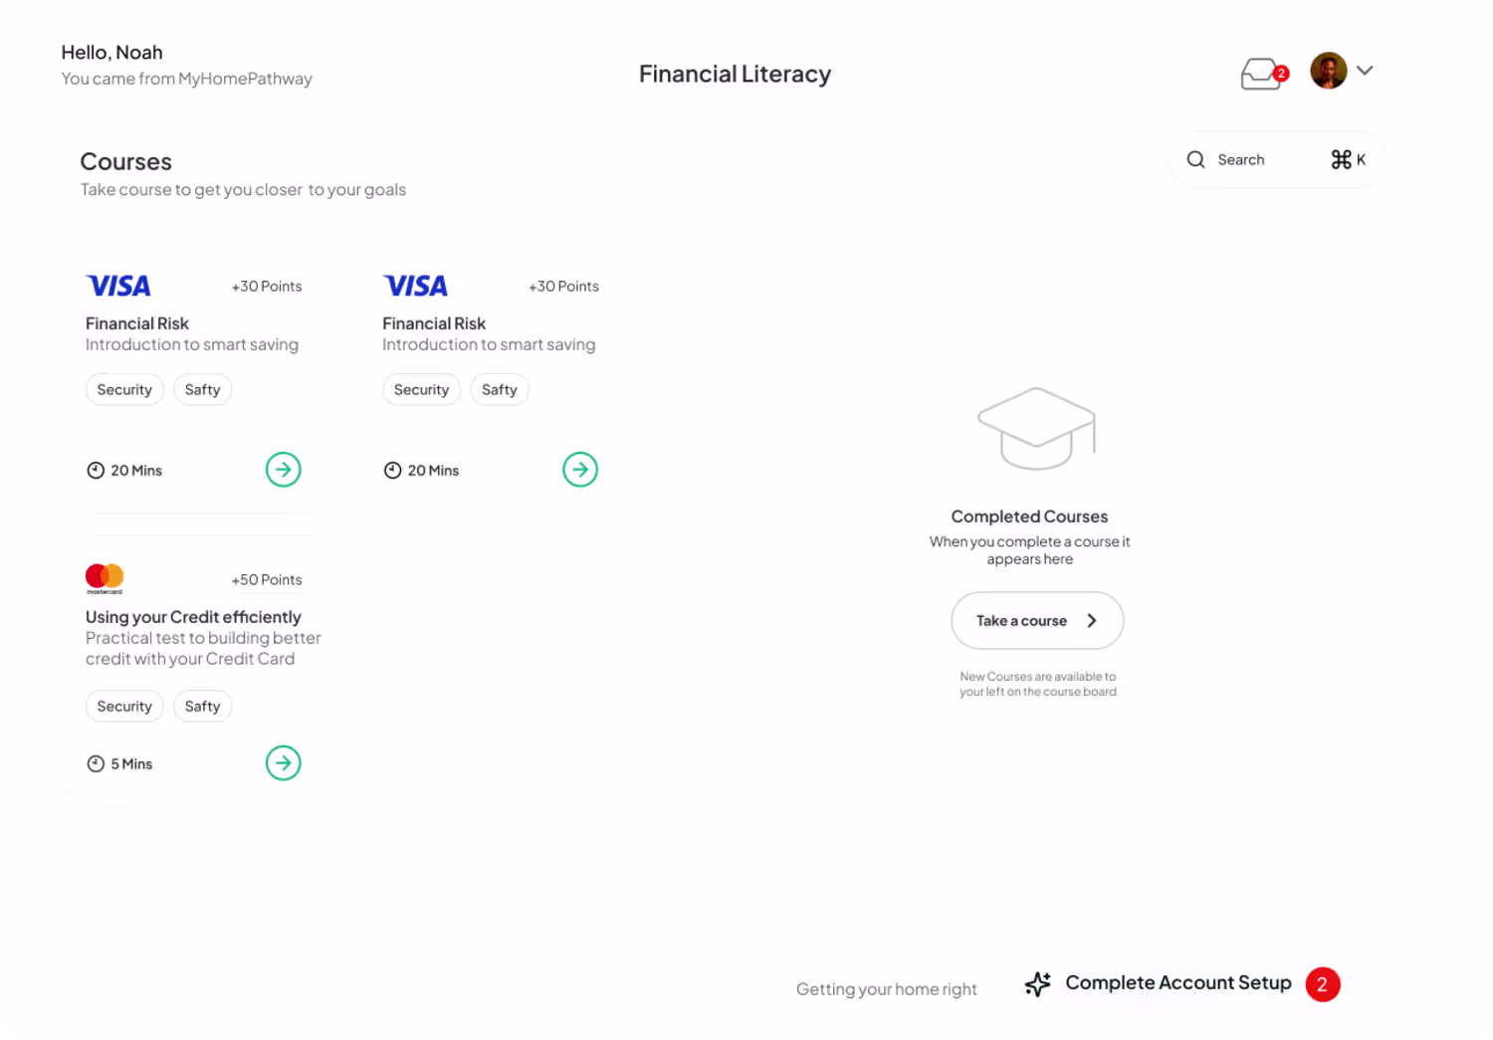Start the second Visa Financial Risk course arrow
The width and height of the screenshot is (1493, 1040).
click(x=580, y=470)
